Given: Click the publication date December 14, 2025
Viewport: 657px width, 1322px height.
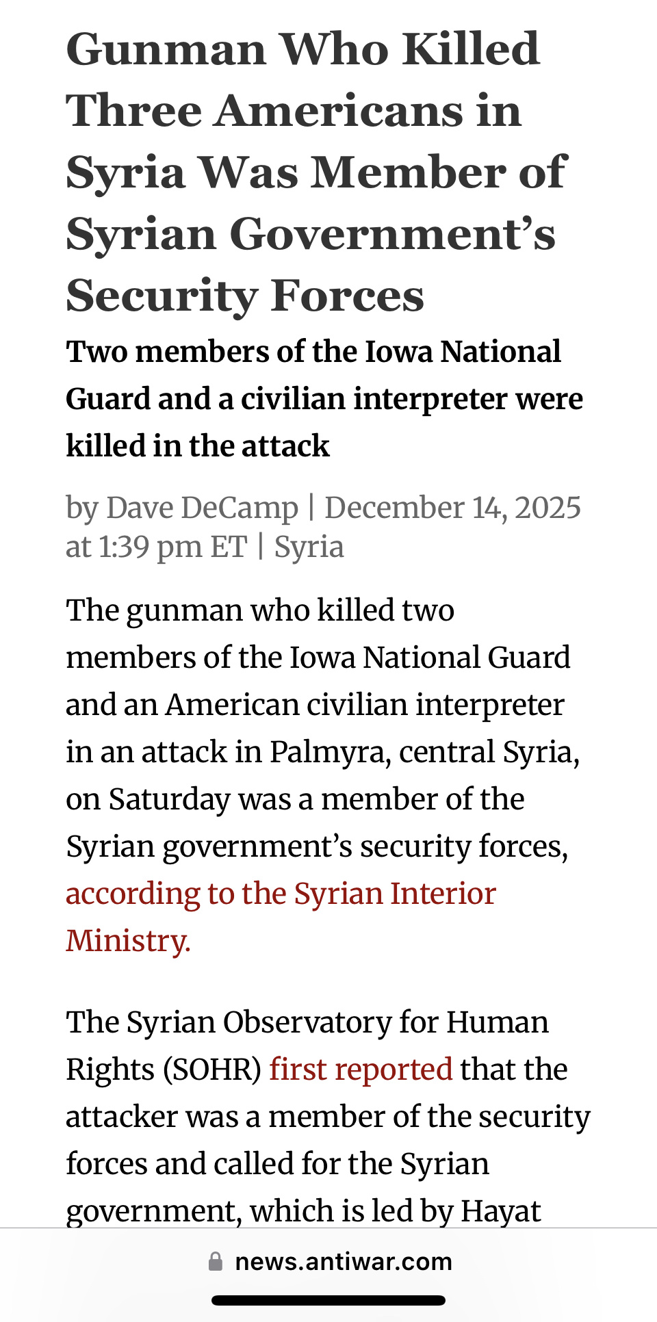Looking at the screenshot, I should (x=452, y=508).
